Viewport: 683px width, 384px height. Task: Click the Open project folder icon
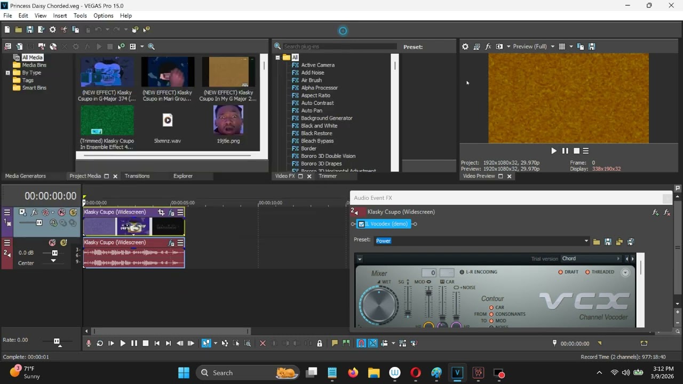pyautogui.click(x=18, y=30)
